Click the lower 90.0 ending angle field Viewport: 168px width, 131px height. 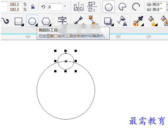click(159, 10)
